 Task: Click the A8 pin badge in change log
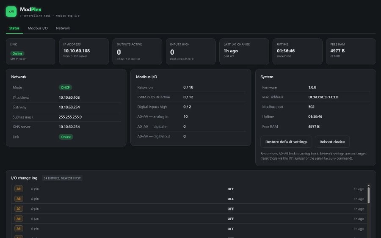[19, 199]
